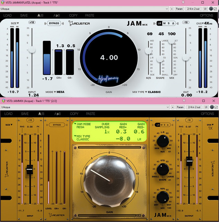Open OPTIONS in the gold plugin
Screen dimensions: 219x222
(207, 114)
